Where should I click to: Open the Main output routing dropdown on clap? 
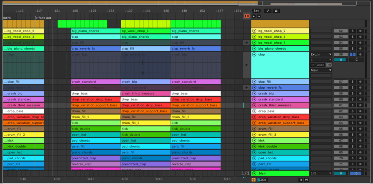pyautogui.click(x=321, y=70)
